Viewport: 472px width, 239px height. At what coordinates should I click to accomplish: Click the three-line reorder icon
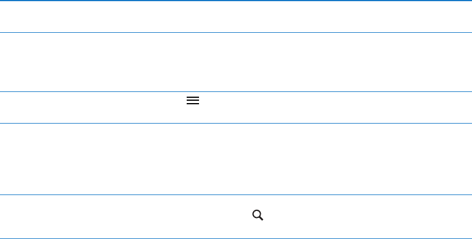193,101
